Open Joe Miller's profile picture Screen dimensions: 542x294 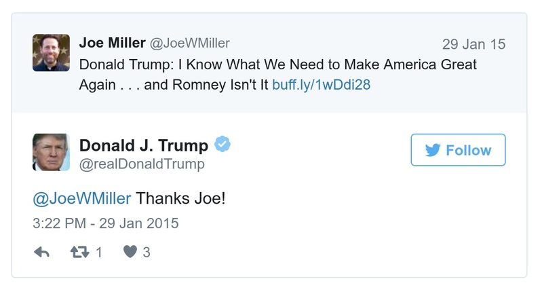pyautogui.click(x=51, y=52)
